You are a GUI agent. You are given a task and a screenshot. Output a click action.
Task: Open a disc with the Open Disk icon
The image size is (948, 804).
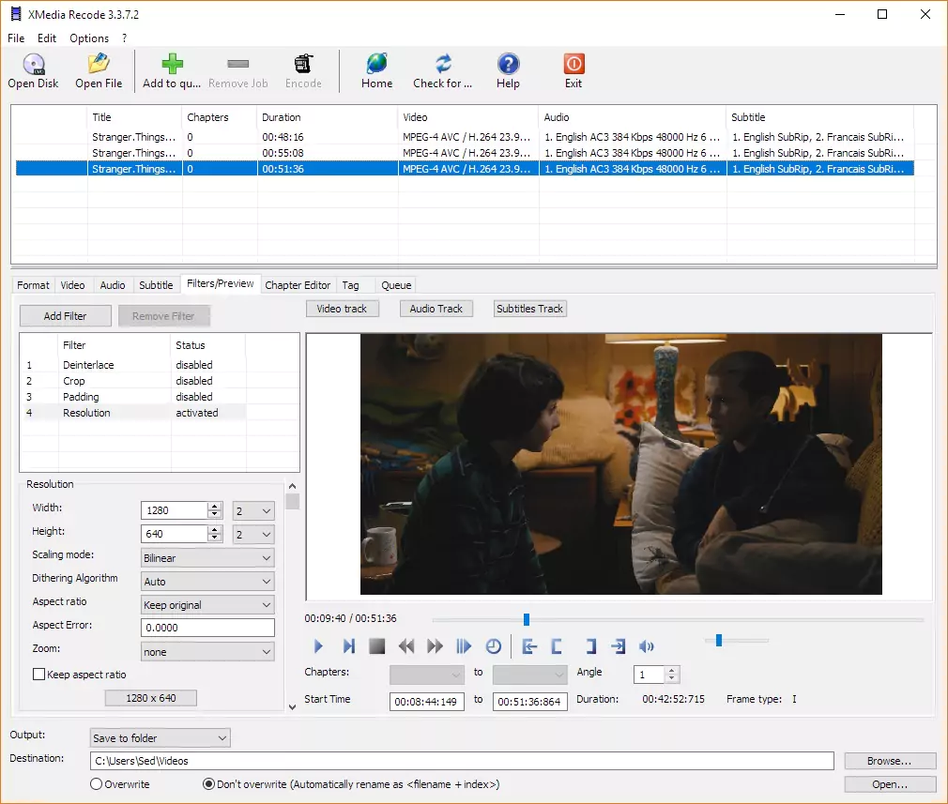point(33,70)
